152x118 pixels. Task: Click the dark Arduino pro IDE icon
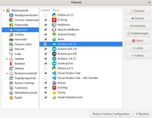tap(54, 54)
